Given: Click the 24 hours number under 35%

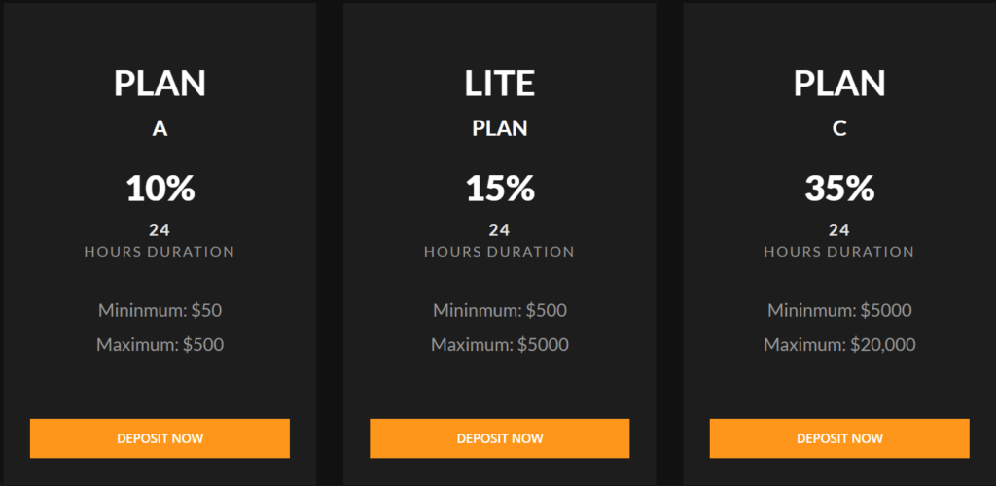Looking at the screenshot, I should pos(839,230).
